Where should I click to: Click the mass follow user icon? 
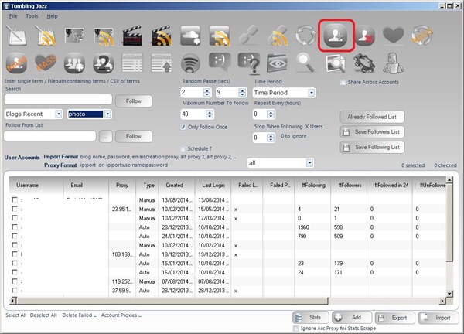tap(16, 63)
